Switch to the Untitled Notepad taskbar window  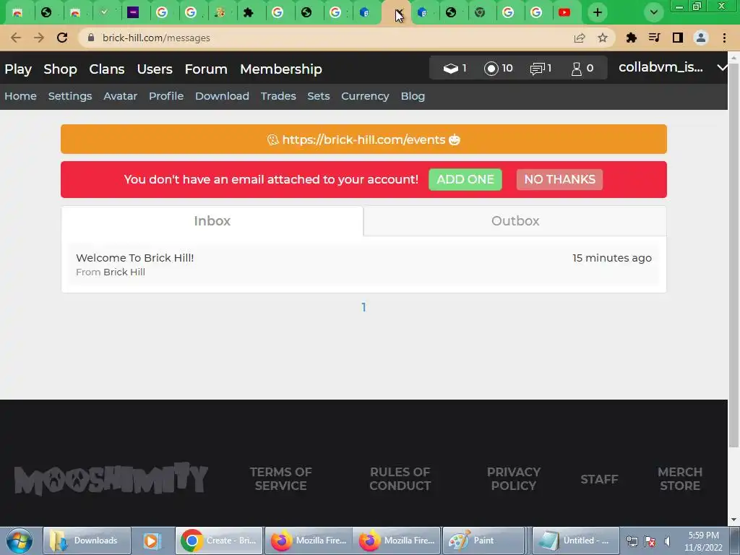point(576,541)
